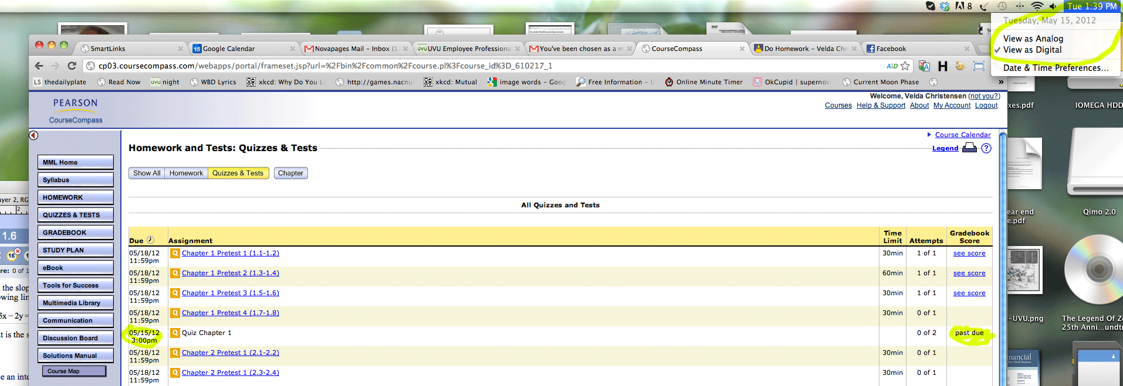Open eBook in the course menu

pyautogui.click(x=76, y=268)
